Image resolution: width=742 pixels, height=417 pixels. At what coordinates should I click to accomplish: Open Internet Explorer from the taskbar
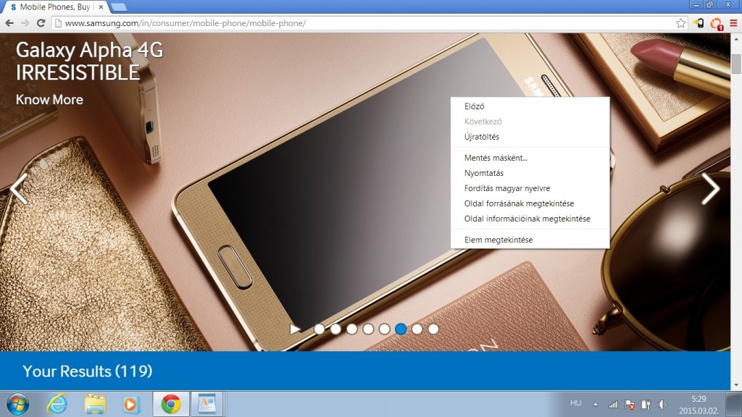[57, 403]
